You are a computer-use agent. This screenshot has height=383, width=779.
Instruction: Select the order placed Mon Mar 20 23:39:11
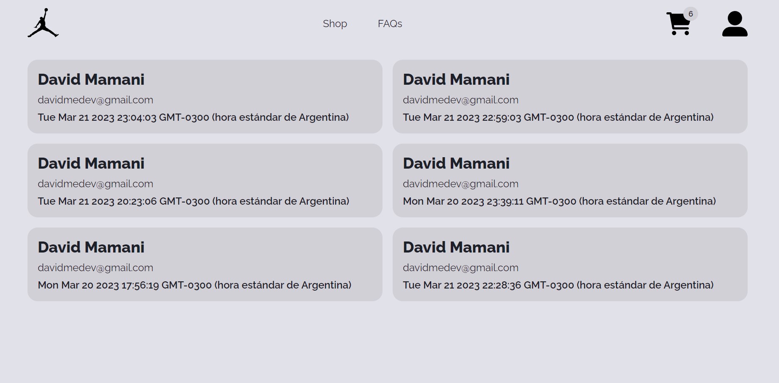point(559,201)
